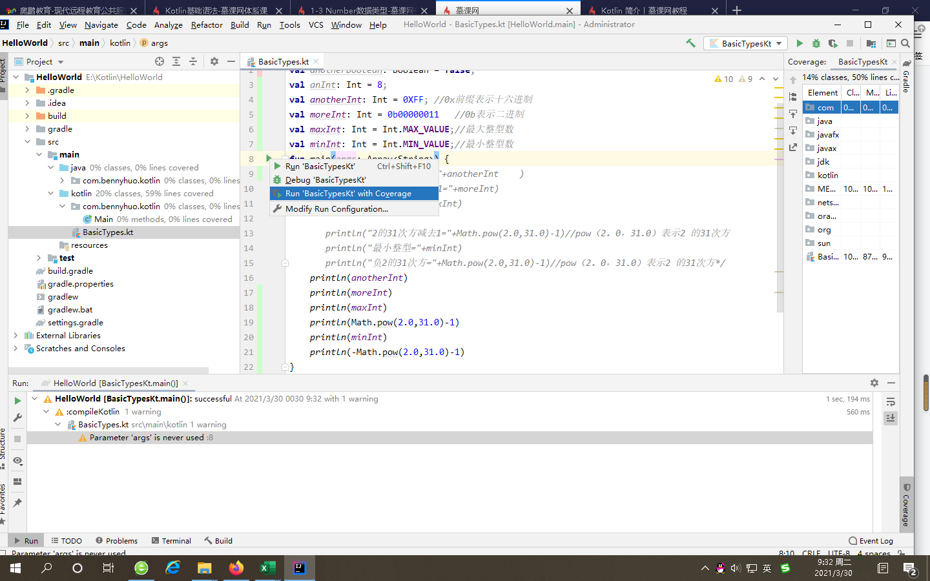Expand the build folder
930x581 pixels.
[27, 116]
